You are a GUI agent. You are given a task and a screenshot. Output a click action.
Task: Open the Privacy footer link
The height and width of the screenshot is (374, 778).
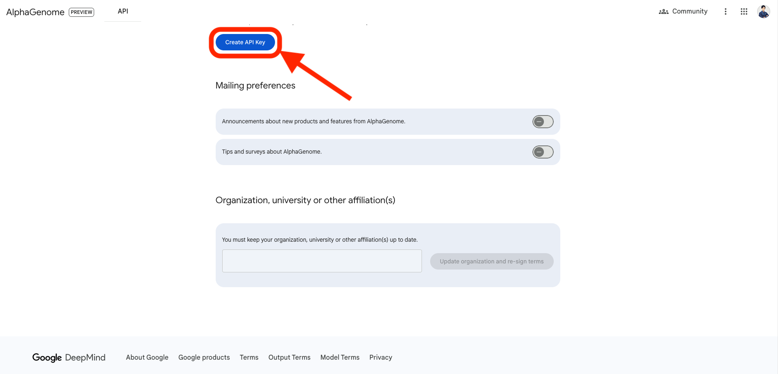381,357
